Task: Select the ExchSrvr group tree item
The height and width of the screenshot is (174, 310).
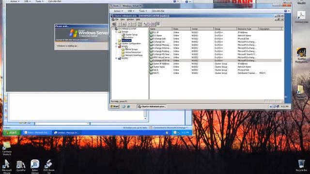Action: 129,38
